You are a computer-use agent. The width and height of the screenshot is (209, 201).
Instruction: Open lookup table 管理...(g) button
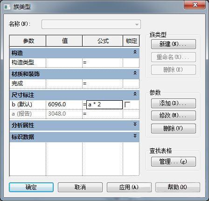tap(174, 162)
